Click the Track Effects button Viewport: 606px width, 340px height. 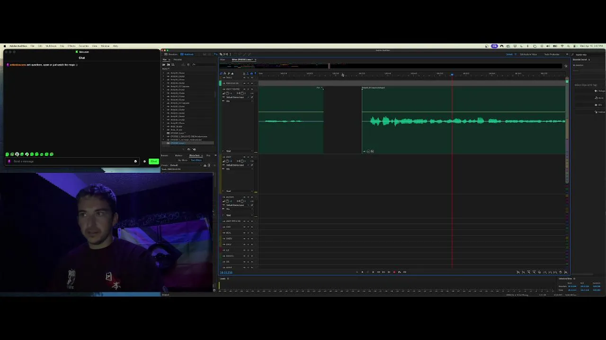coord(196,160)
